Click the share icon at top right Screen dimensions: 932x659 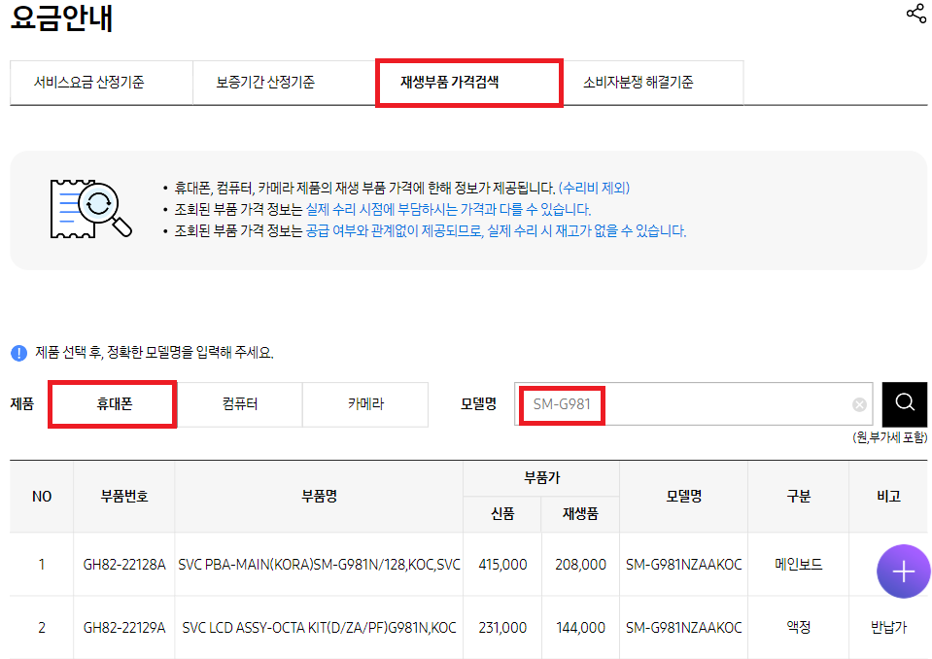pyautogui.click(x=915, y=14)
